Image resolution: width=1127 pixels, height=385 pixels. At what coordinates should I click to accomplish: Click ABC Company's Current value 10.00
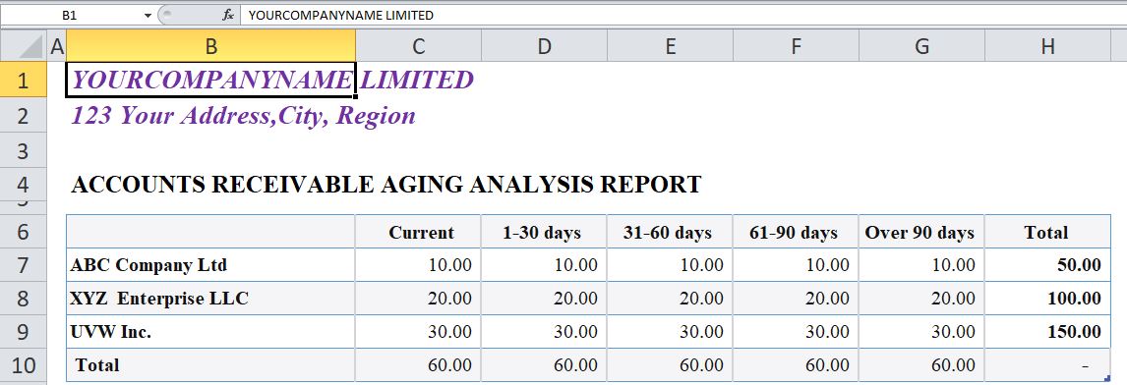pyautogui.click(x=418, y=265)
